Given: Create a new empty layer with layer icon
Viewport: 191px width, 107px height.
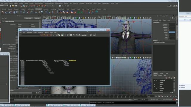Looking at the screenshot, I should [172, 78].
